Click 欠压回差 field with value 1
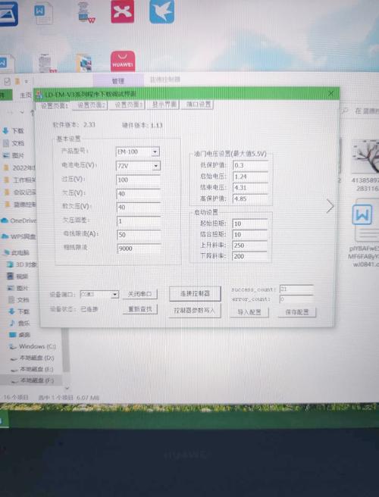 pos(139,221)
